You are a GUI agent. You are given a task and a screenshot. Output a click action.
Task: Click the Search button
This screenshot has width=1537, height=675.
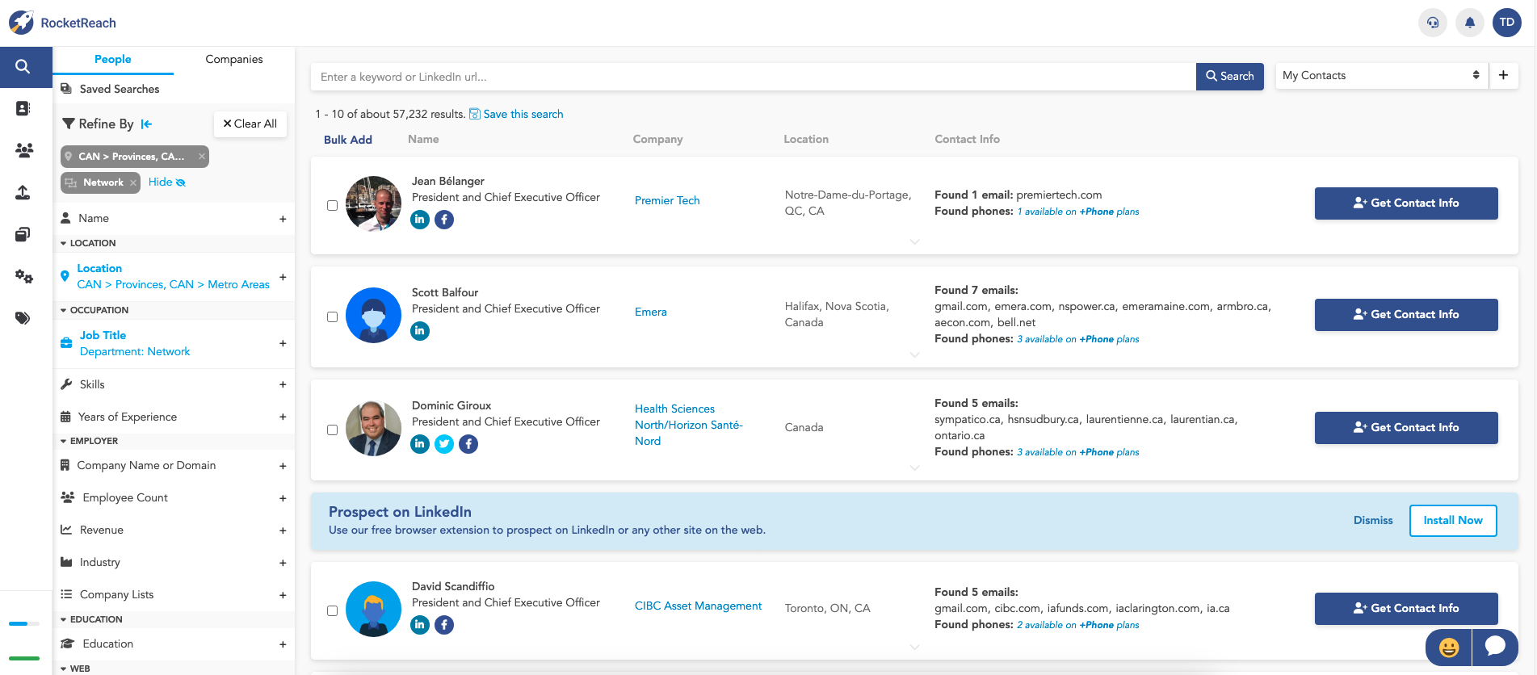tap(1229, 76)
